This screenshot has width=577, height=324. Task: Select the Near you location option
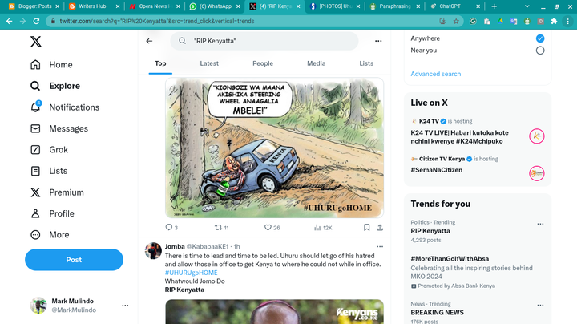pyautogui.click(x=540, y=51)
